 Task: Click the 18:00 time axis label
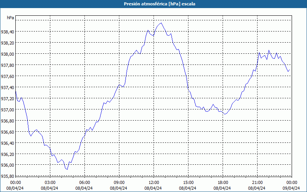pos(223,183)
